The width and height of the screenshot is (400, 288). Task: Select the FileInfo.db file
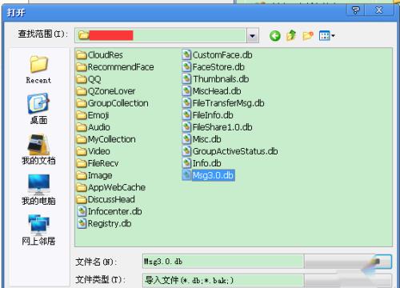point(208,115)
